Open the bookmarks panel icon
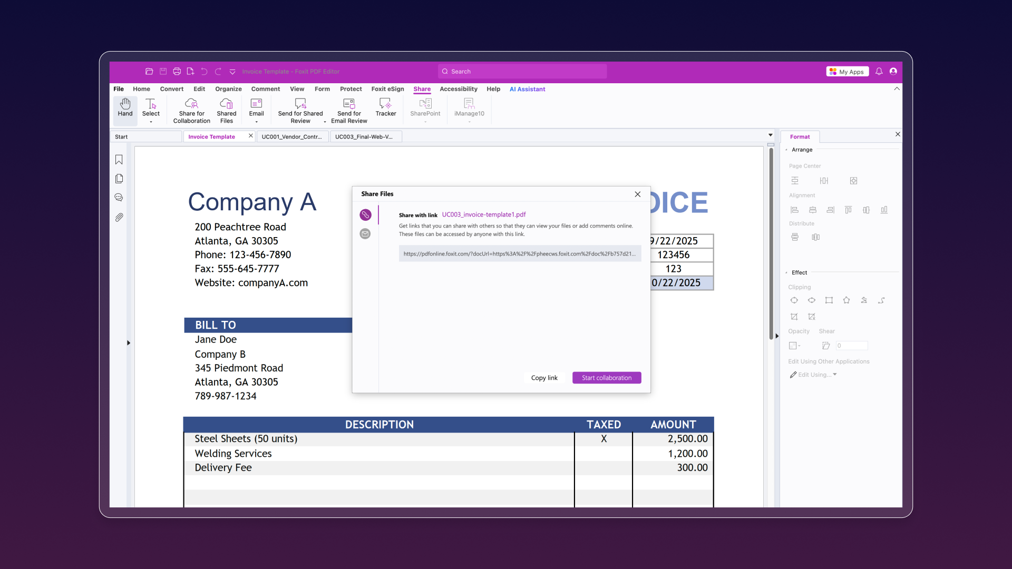The width and height of the screenshot is (1012, 569). [x=119, y=160]
